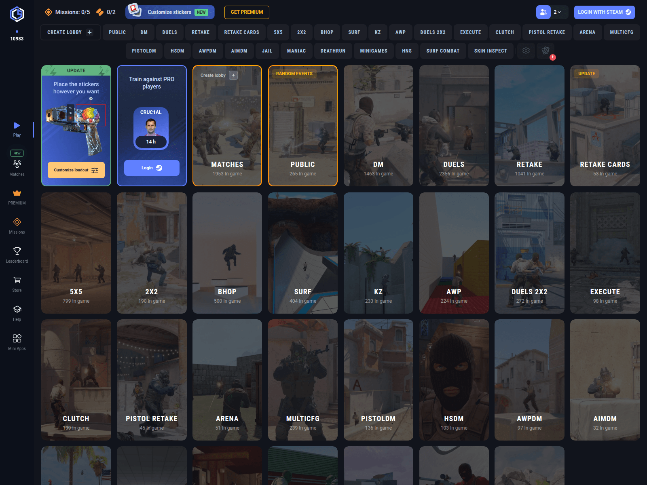Open Customize stickers with the NEW badge
Image resolution: width=647 pixels, height=485 pixels.
point(169,12)
